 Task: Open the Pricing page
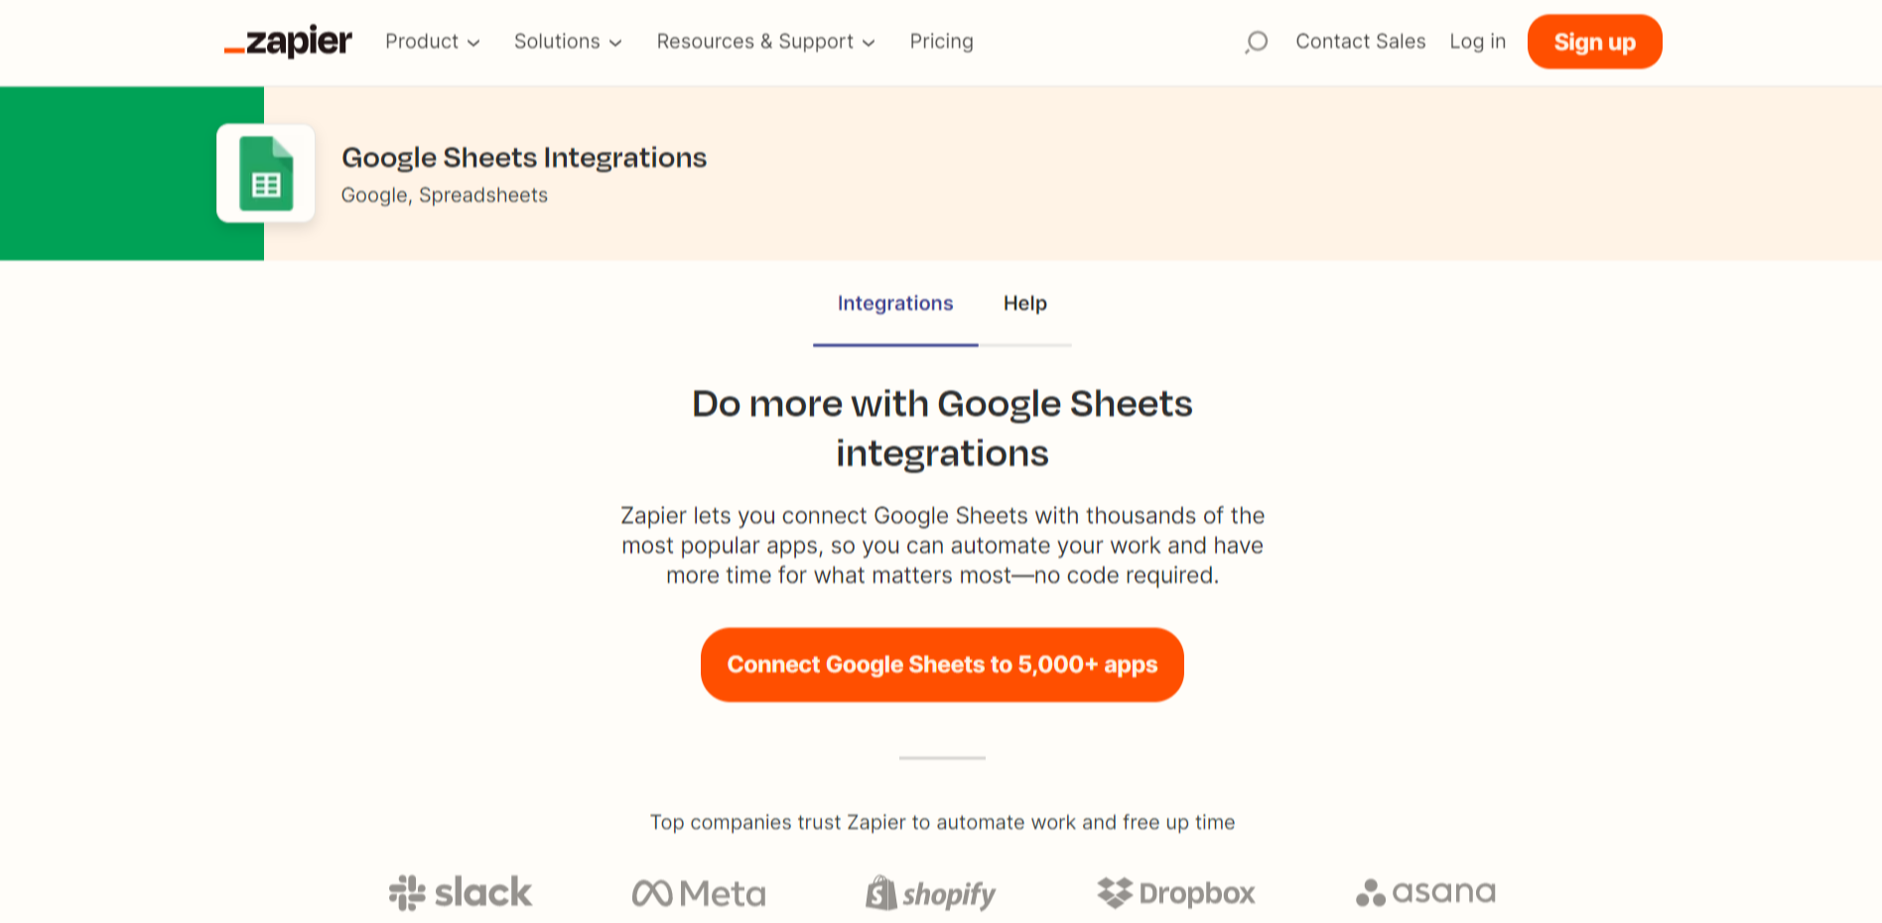pyautogui.click(x=941, y=42)
